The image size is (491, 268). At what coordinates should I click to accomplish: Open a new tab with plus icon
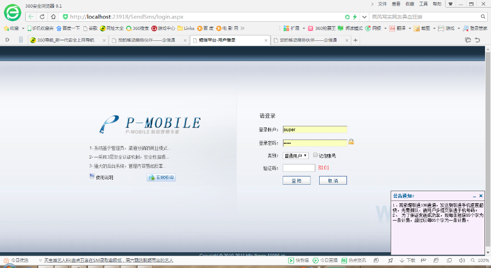355,40
